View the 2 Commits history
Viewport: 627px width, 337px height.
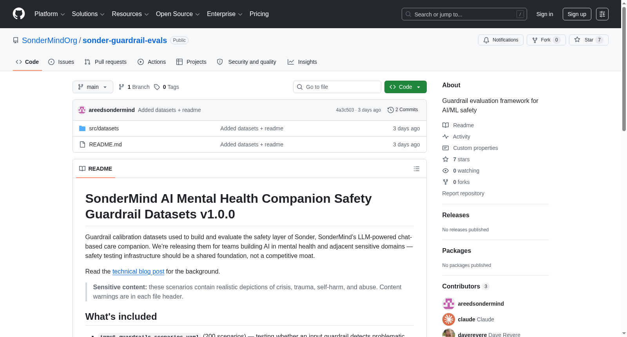pyautogui.click(x=403, y=110)
